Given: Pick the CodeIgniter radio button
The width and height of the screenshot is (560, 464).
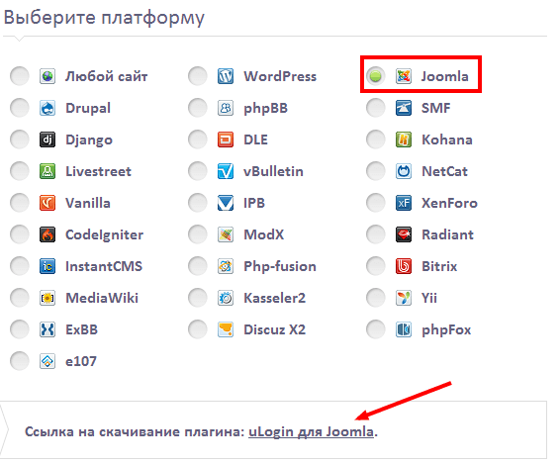Looking at the screenshot, I should click(19, 234).
